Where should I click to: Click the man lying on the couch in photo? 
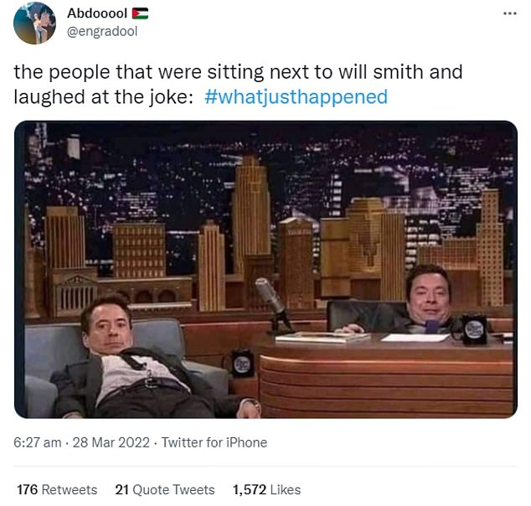(x=134, y=360)
